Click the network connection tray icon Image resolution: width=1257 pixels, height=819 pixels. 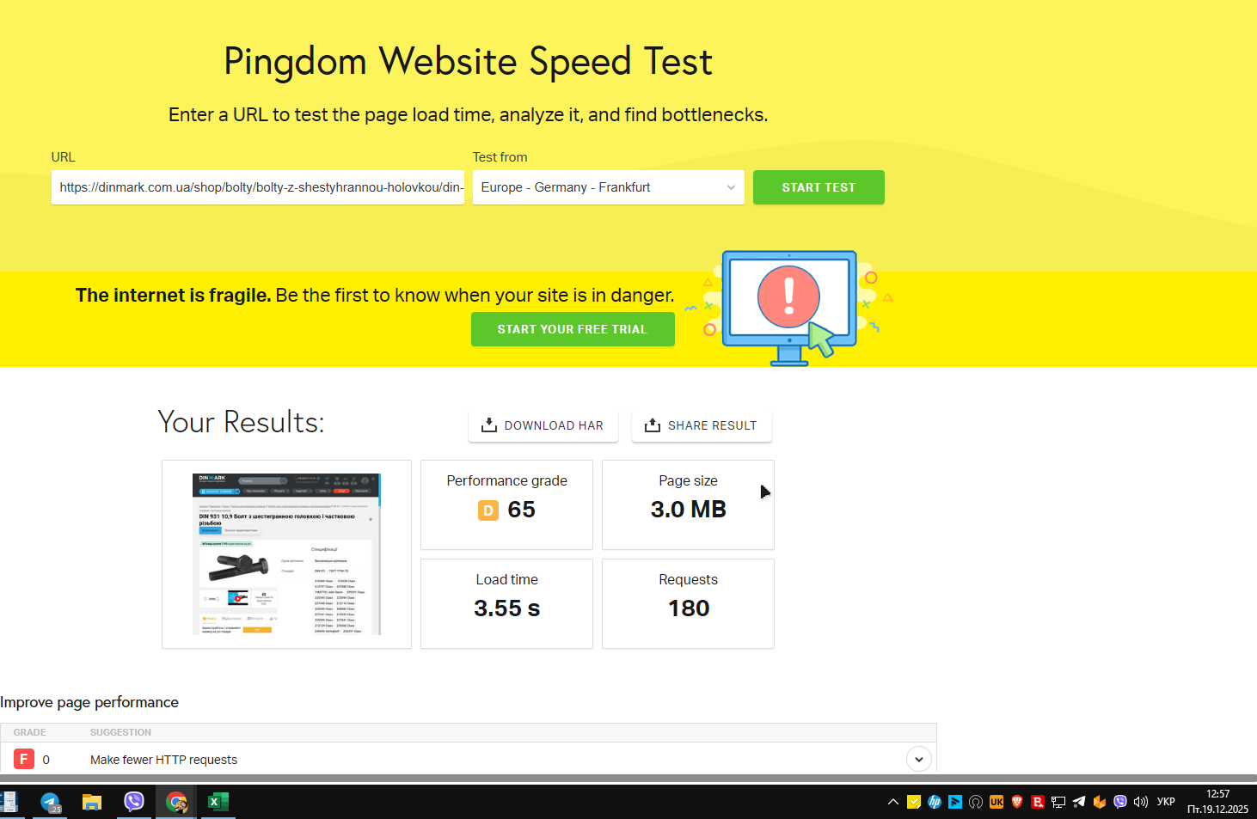1058,802
